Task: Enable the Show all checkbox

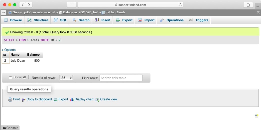Action: coord(10,78)
